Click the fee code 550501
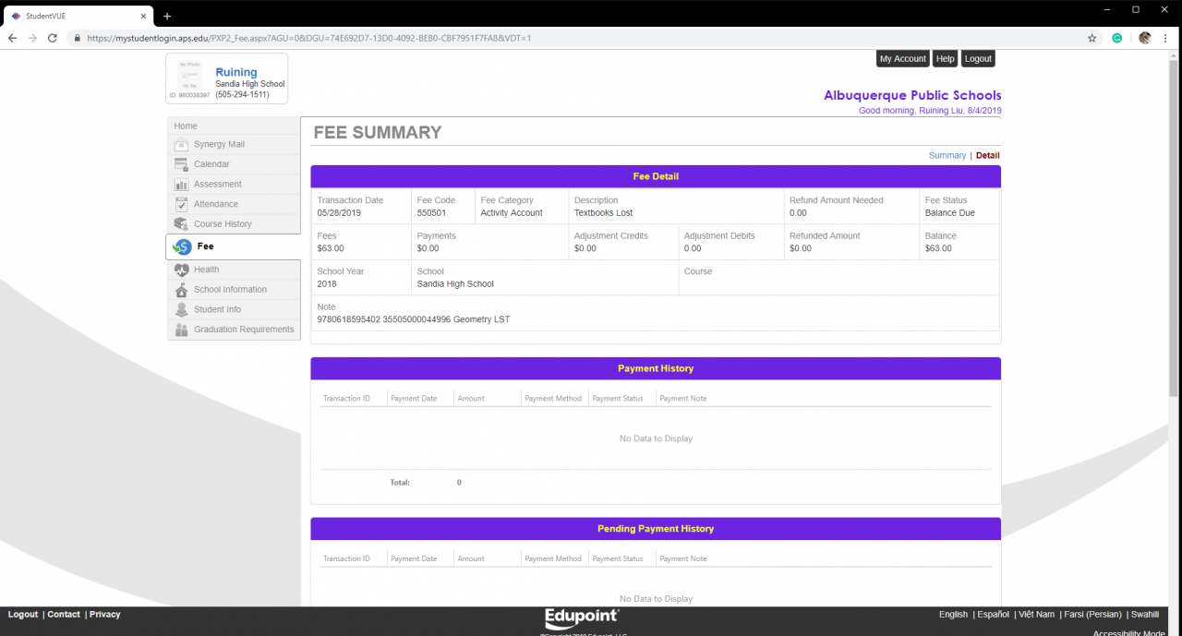The width and height of the screenshot is (1182, 636). [x=431, y=213]
